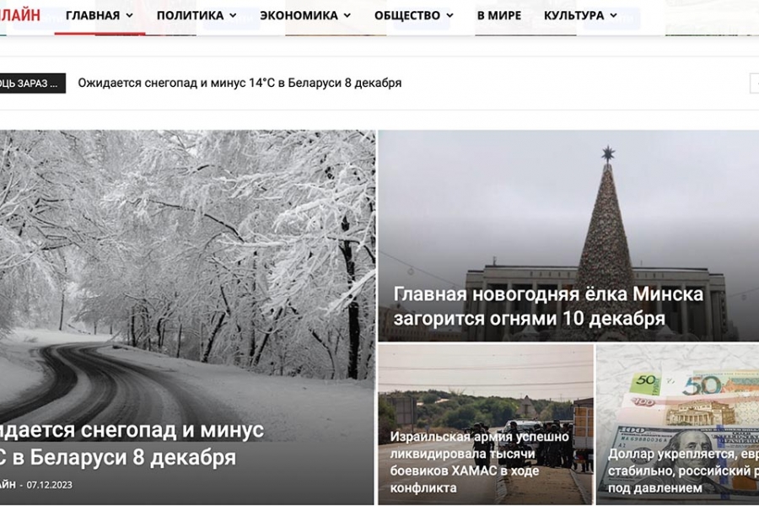759x506 pixels.
Task: Open the ЭКОНОМИКА section
Action: pyautogui.click(x=299, y=15)
